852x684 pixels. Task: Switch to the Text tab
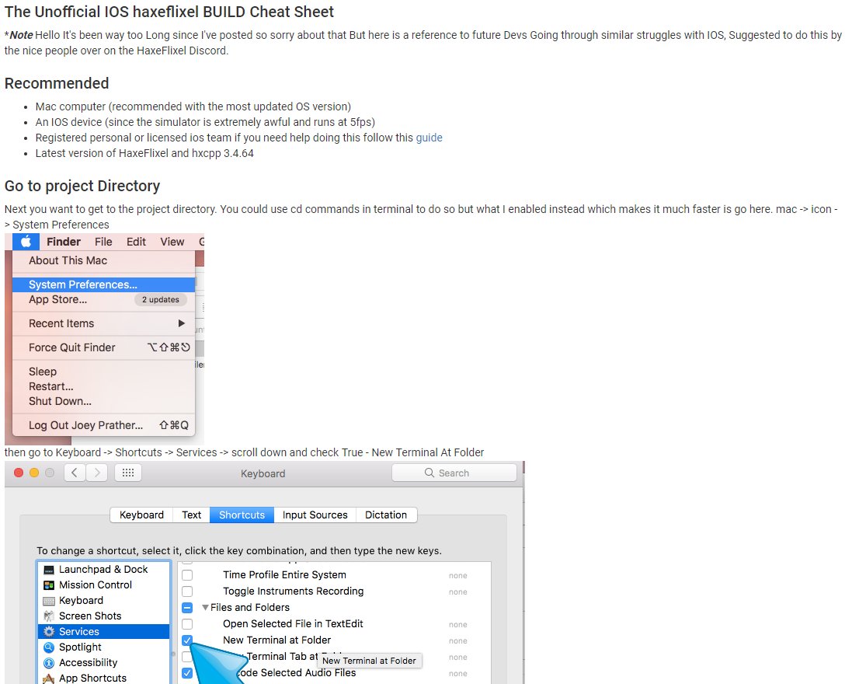click(x=191, y=515)
